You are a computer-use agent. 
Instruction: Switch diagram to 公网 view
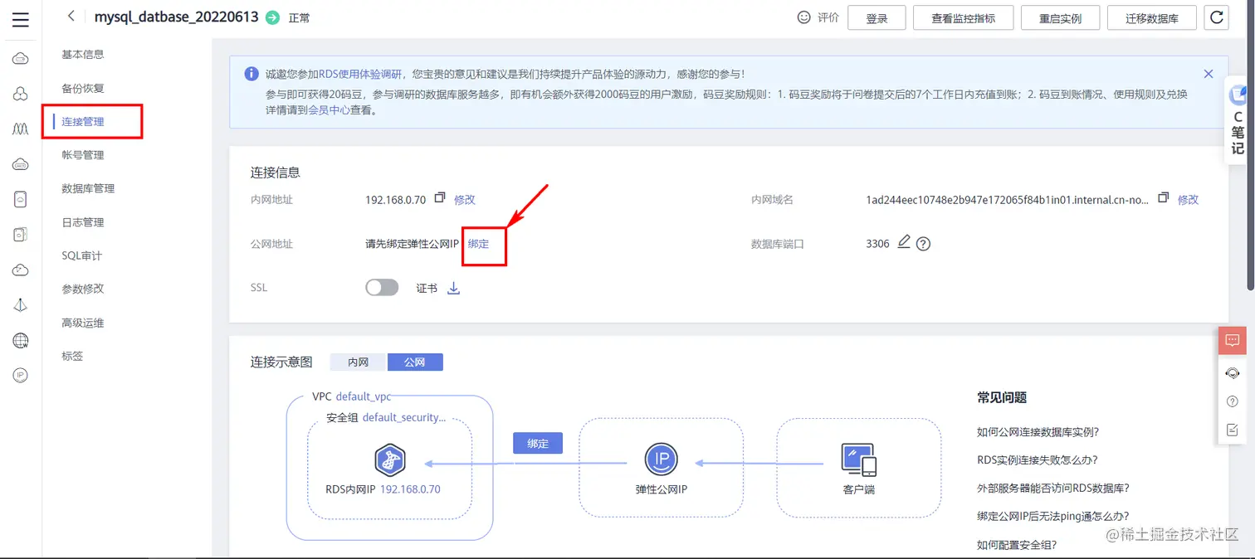click(x=415, y=362)
